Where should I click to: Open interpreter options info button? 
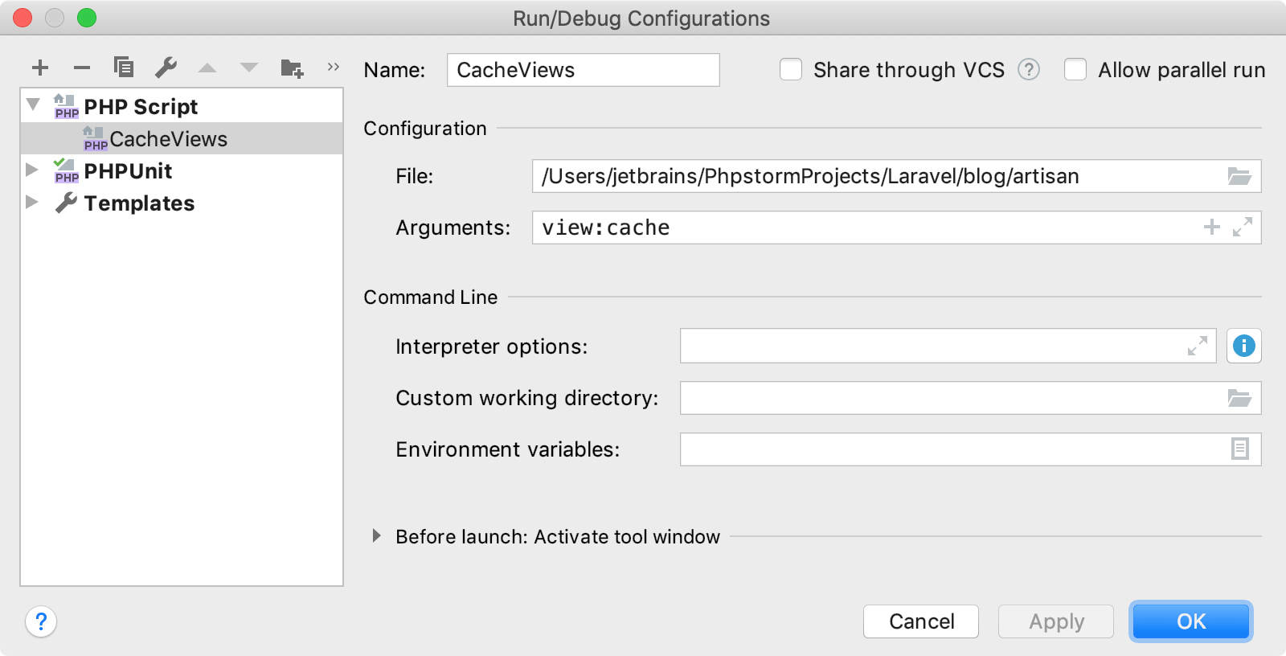(1244, 346)
